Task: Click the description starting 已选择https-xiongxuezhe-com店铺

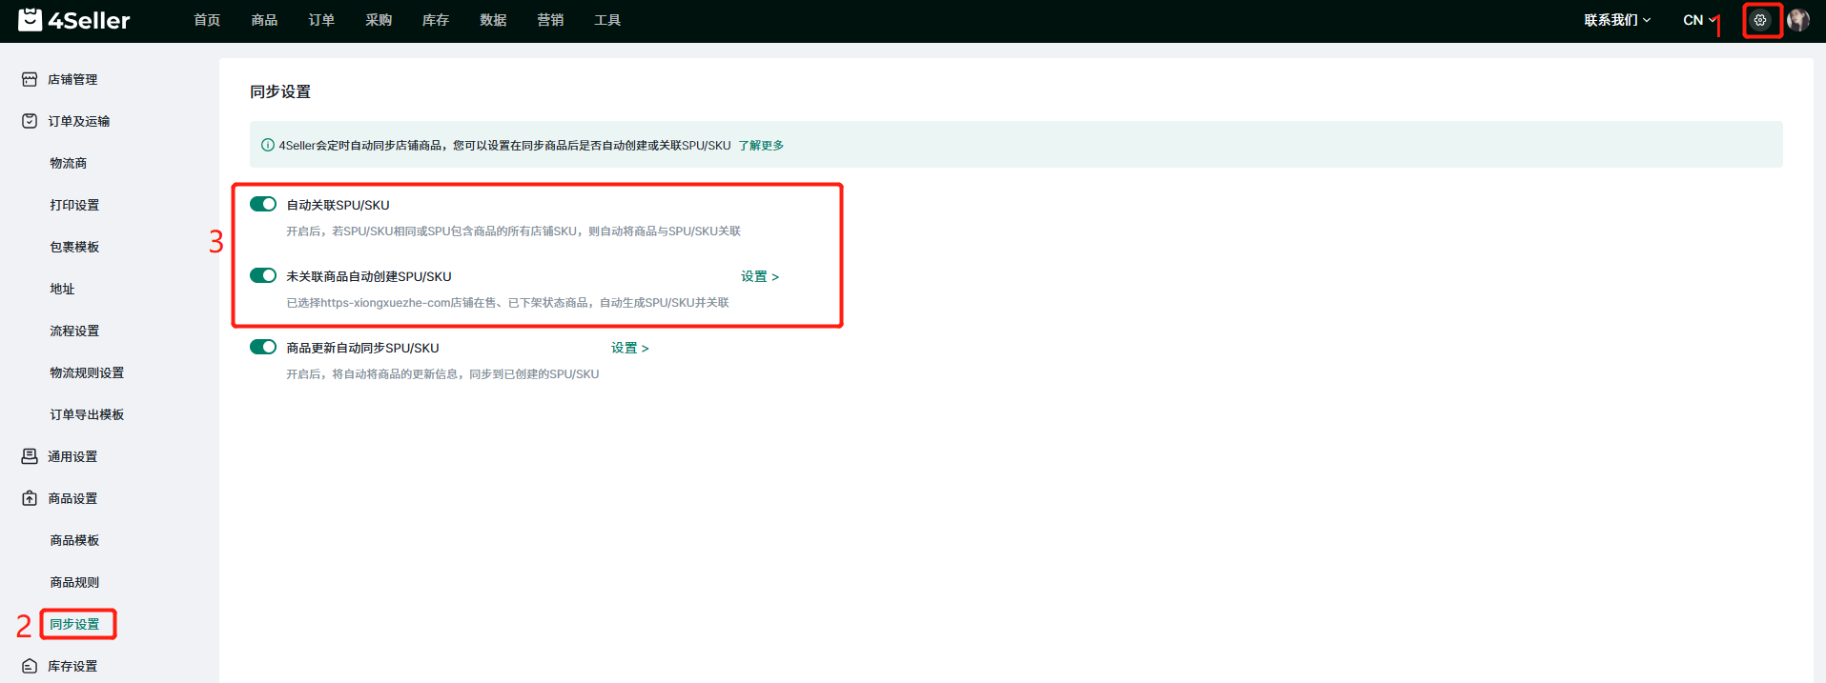Action: pos(507,303)
